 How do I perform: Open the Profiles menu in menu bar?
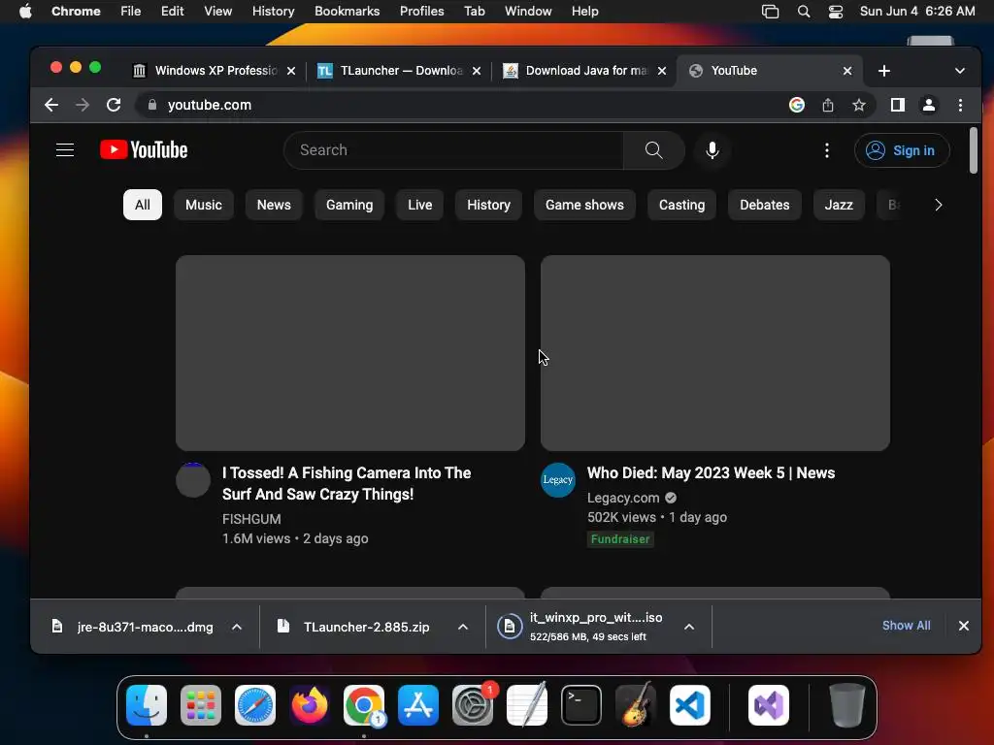coord(421,12)
